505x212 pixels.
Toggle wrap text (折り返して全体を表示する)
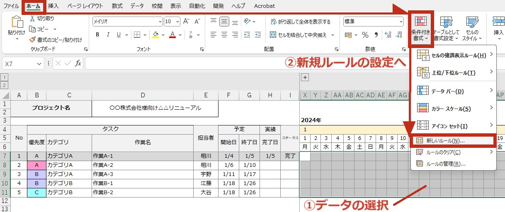pyautogui.click(x=300, y=22)
